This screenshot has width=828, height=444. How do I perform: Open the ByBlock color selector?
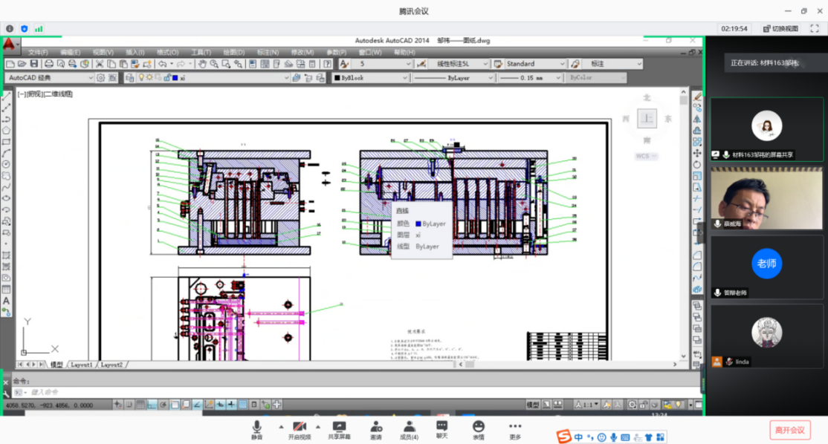pyautogui.click(x=369, y=78)
